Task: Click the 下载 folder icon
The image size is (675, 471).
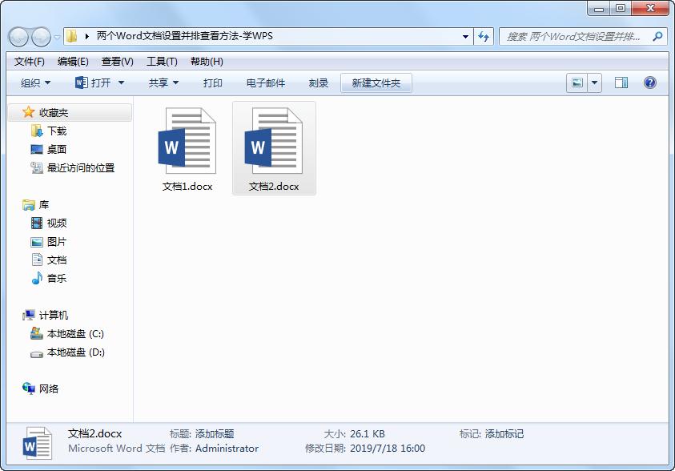Action: point(37,131)
